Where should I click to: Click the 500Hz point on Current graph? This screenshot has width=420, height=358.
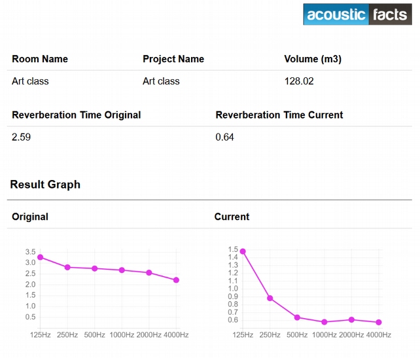click(297, 317)
